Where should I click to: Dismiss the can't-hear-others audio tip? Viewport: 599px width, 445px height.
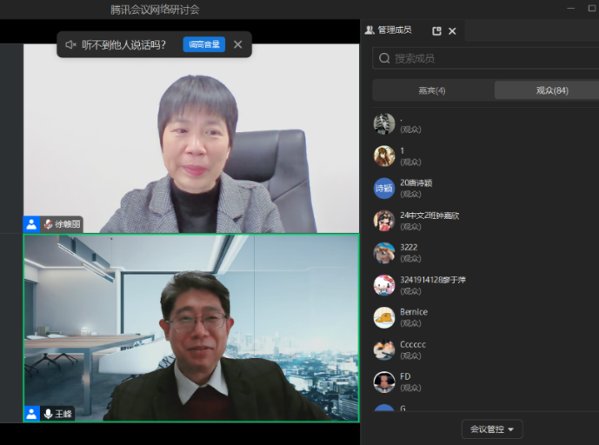pos(237,44)
